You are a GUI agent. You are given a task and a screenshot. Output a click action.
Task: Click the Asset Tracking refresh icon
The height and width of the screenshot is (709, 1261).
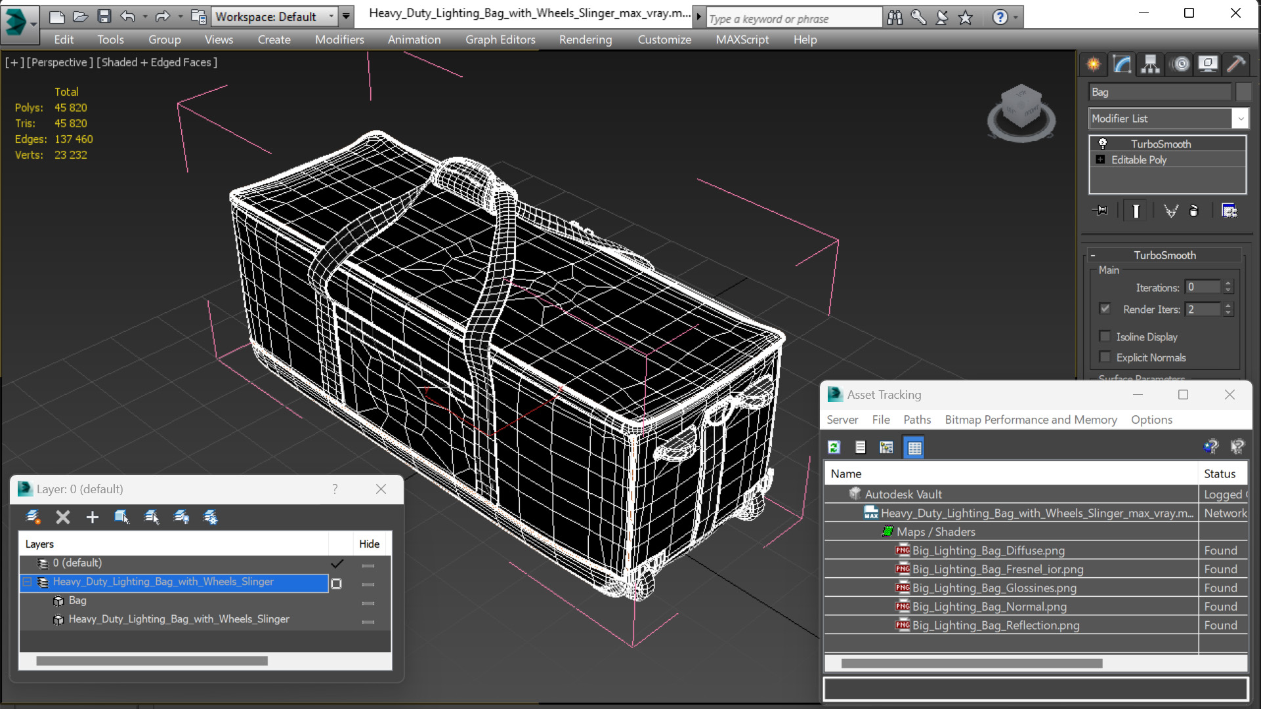coord(834,447)
